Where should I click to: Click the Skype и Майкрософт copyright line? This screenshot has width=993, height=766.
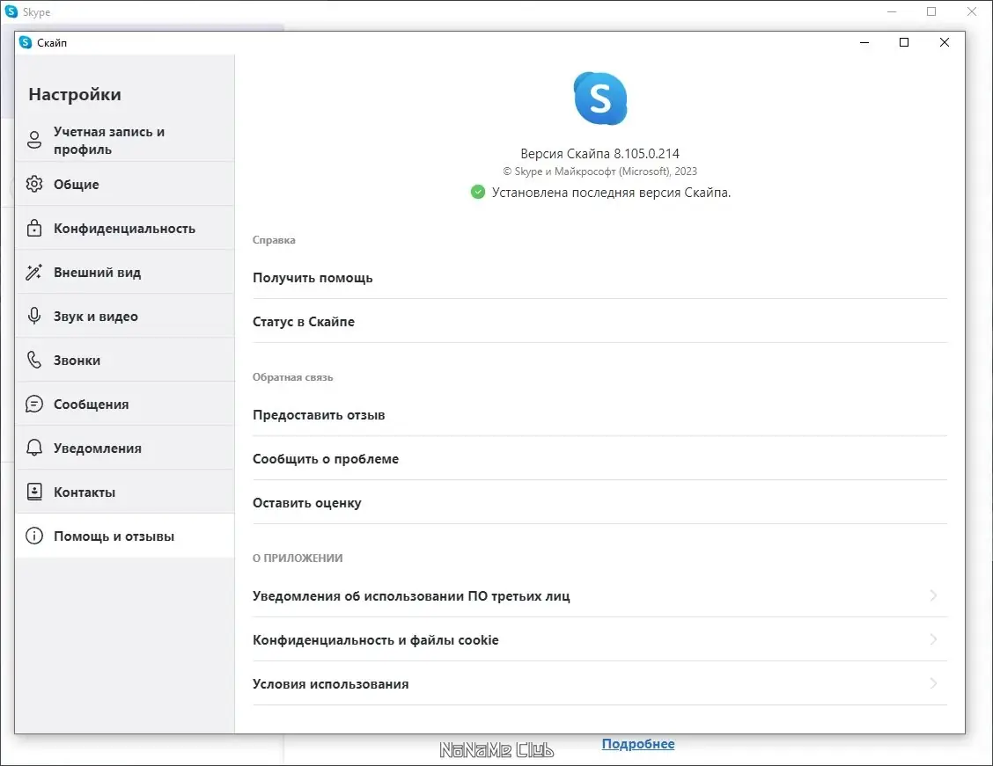[599, 171]
